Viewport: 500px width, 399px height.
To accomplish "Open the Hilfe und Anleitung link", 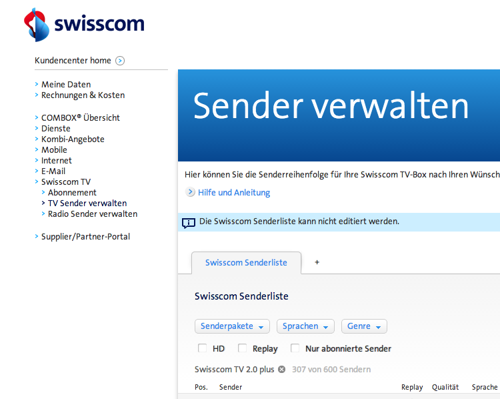I will coord(234,193).
